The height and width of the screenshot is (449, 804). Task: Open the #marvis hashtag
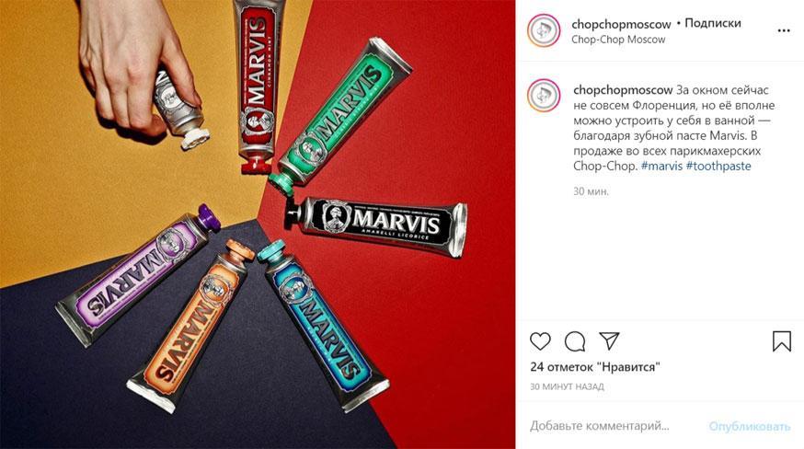pyautogui.click(x=661, y=166)
